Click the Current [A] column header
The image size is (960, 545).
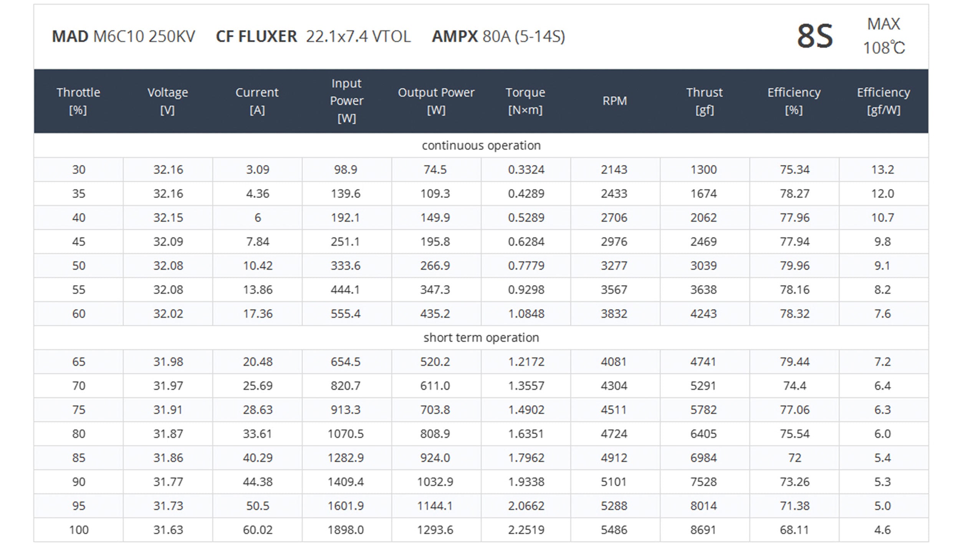tap(257, 101)
